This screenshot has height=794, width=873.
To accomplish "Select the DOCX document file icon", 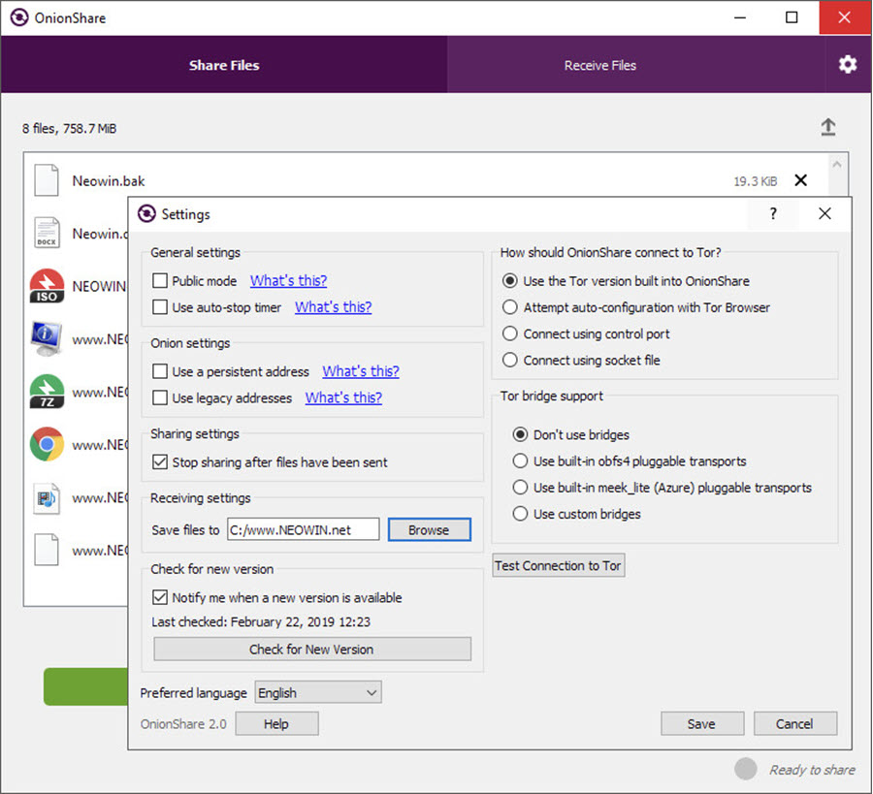I will coord(47,233).
